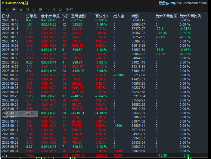211x159 pixels.
Task: Click balance value 30029.60
Action: 138,151
